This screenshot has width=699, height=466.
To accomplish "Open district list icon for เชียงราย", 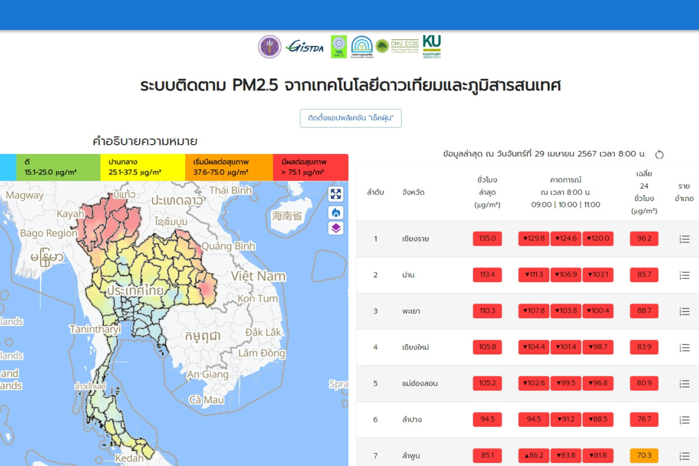I will [x=684, y=239].
